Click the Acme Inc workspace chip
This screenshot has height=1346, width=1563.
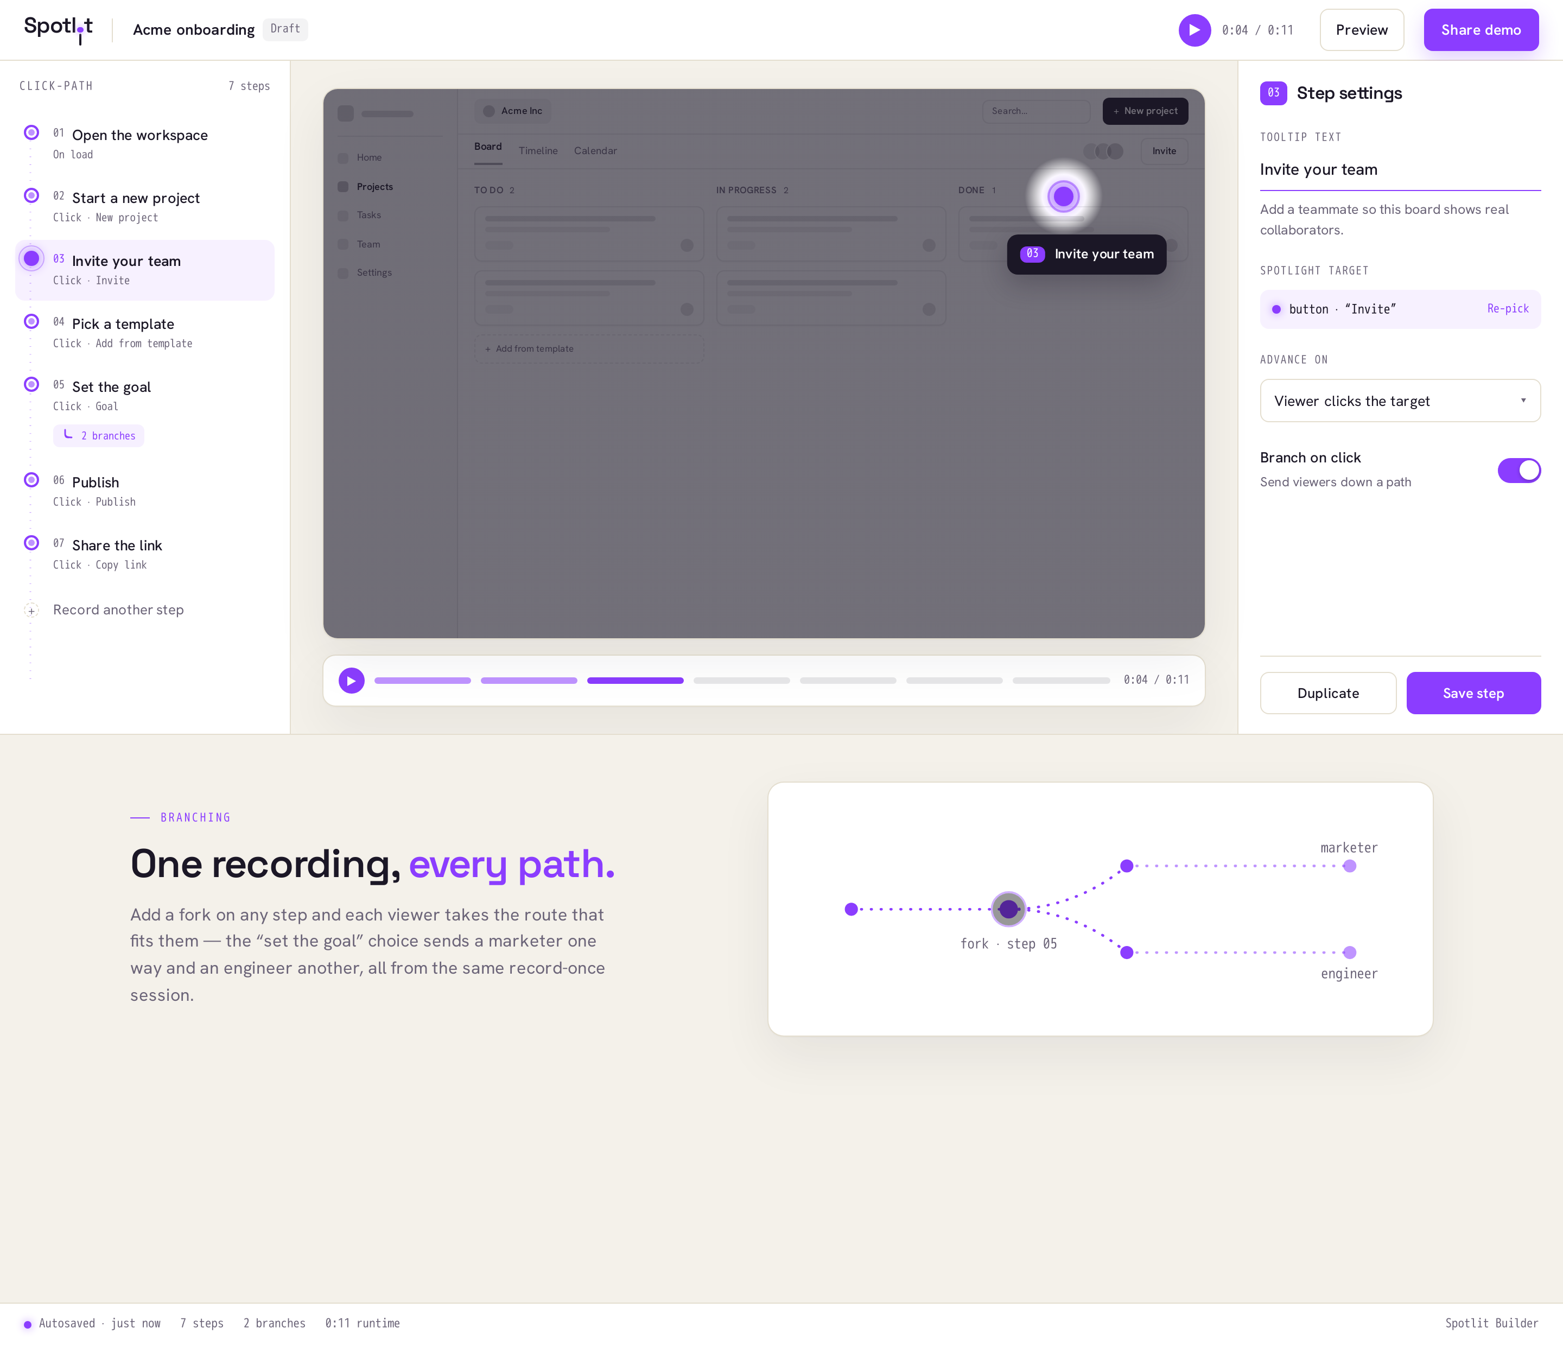[512, 111]
